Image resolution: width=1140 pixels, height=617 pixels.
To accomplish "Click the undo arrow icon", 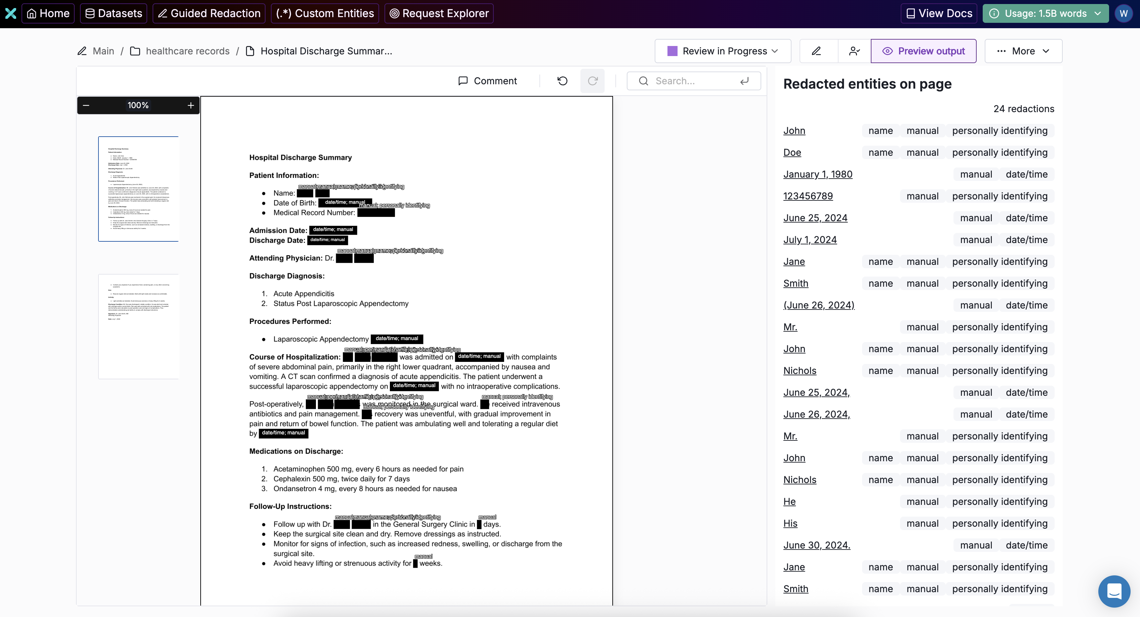I will [x=563, y=81].
